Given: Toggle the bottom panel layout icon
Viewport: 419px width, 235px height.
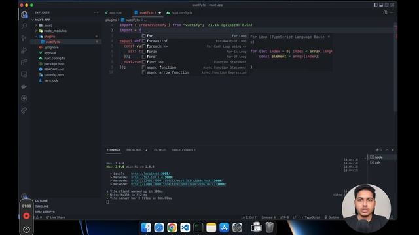Looking at the screenshot, I should coord(381,5).
